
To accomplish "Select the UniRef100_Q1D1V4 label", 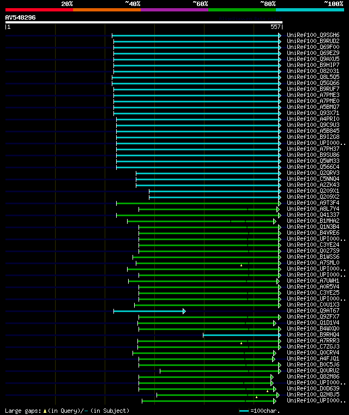I will coord(313,322).
